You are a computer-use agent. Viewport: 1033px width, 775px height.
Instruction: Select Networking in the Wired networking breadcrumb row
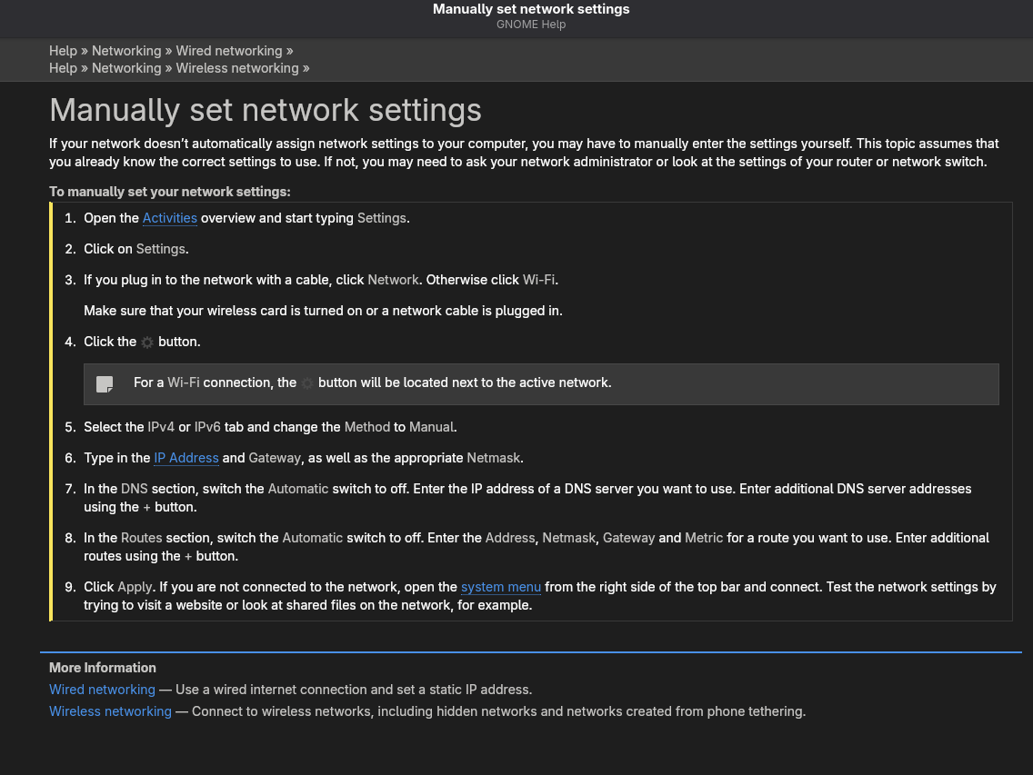pyautogui.click(x=126, y=51)
